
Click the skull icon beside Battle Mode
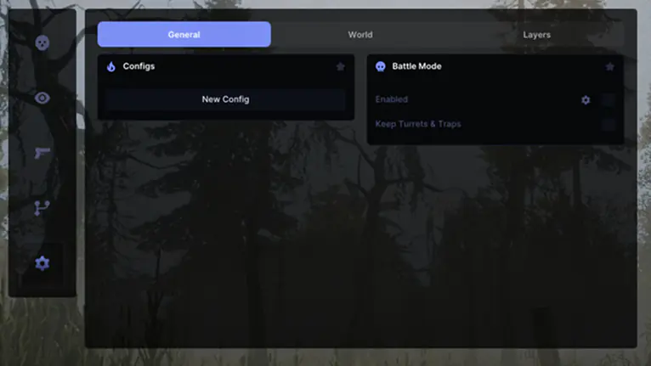pos(380,66)
